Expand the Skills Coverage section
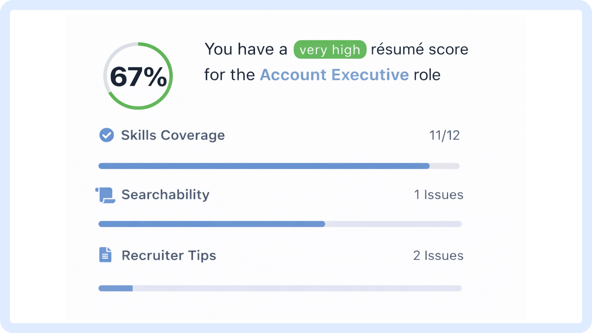Viewport: 592px width, 333px height. click(172, 135)
